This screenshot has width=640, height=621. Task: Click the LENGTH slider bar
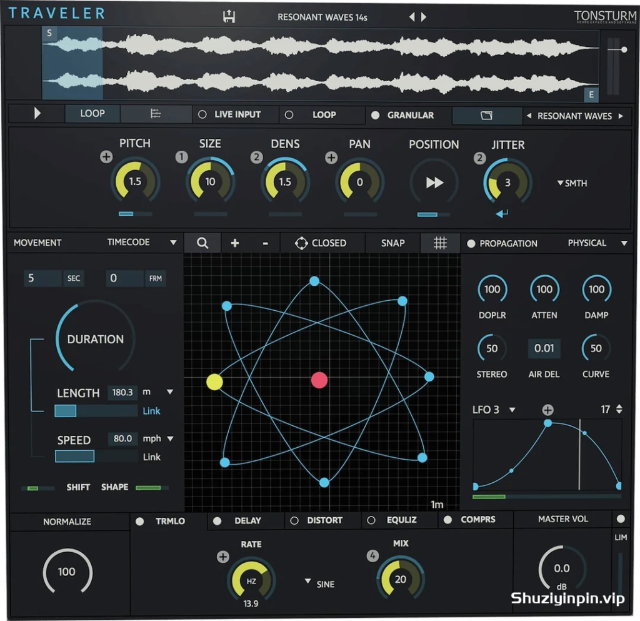pyautogui.click(x=96, y=411)
